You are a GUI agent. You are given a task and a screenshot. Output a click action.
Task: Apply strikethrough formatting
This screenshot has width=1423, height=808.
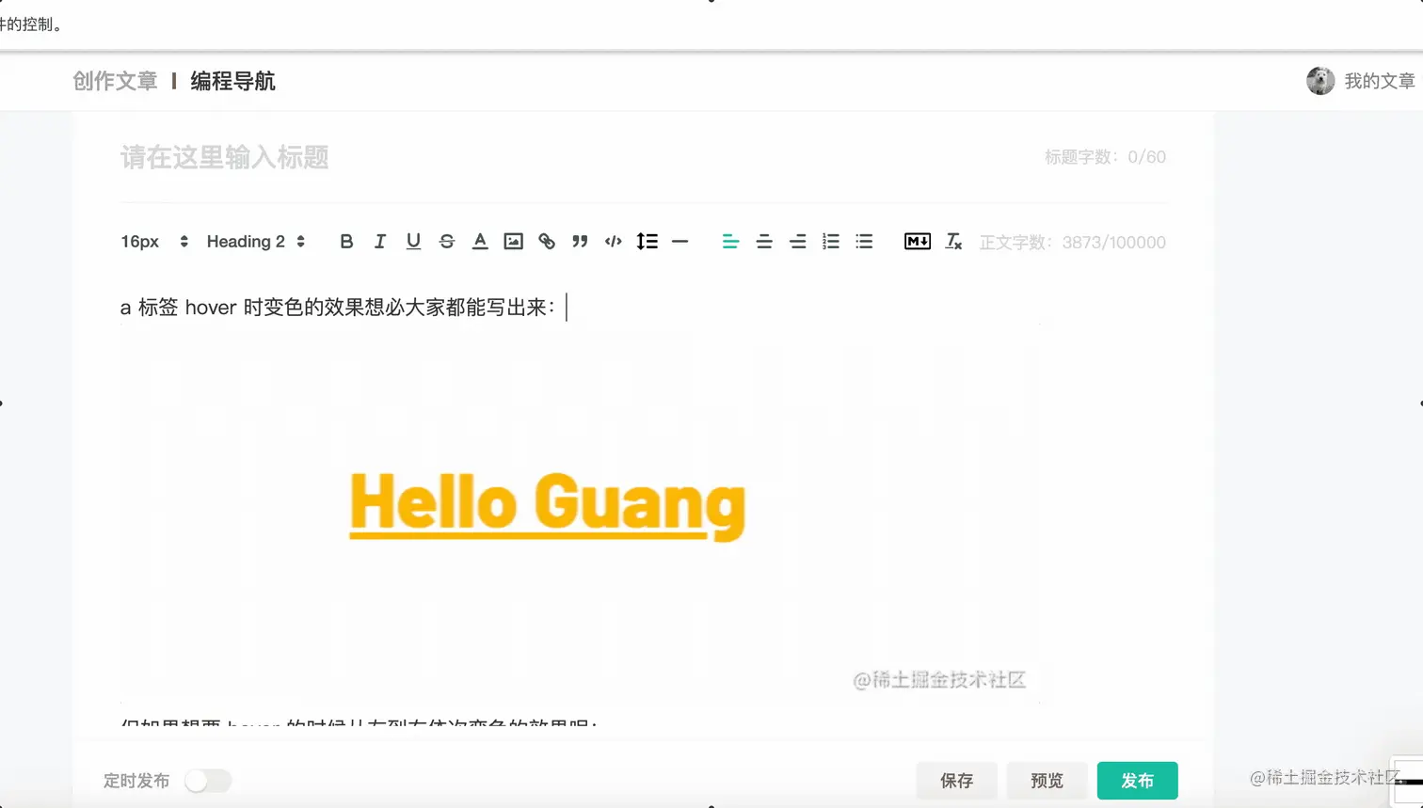point(447,242)
